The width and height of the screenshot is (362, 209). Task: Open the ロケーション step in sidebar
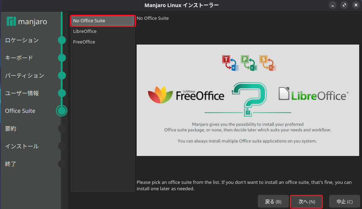click(x=22, y=40)
